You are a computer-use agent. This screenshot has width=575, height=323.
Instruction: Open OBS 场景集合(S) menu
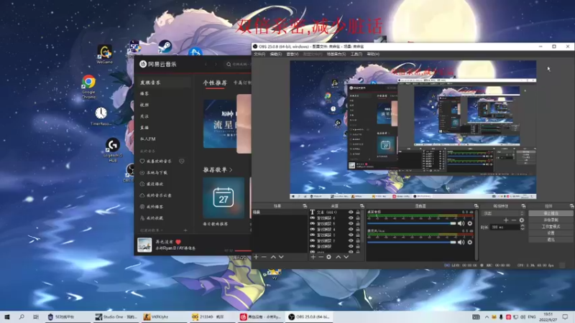(x=336, y=55)
